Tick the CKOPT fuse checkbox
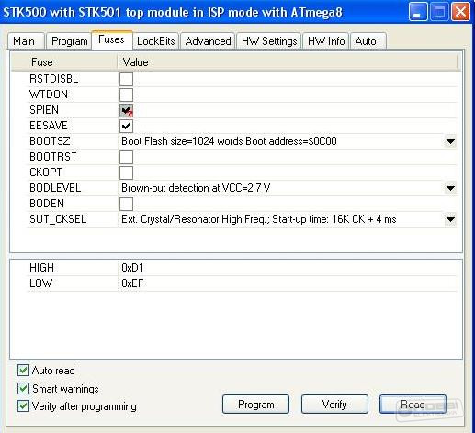Image resolution: width=475 pixels, height=433 pixels. (126, 172)
